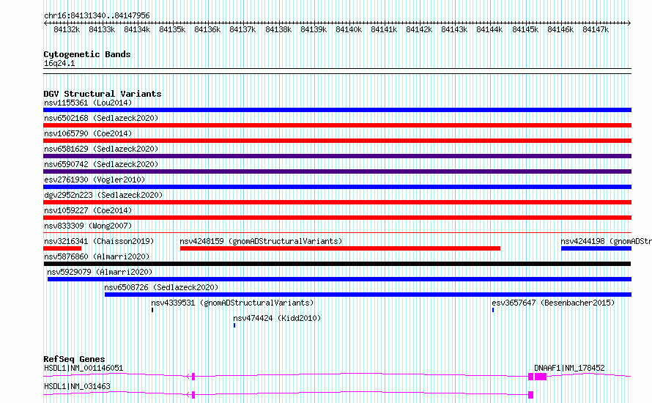Screen dimensions: 652x403
Task: Click the 84138k ruler tick label
Action: 278,29
